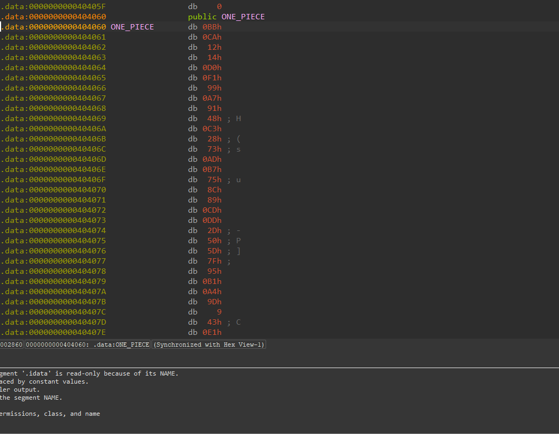
Task: Click the 002860 file offset status field
Action: click(11, 345)
